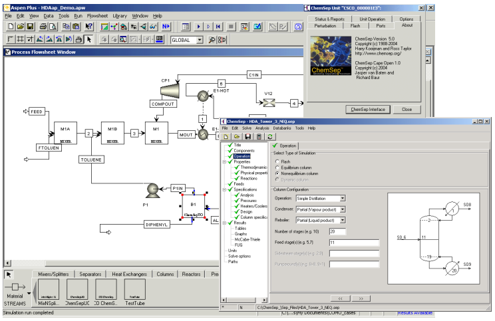The height and width of the screenshot is (321, 495).
Task: Click the ChemSep open folder icon
Action: coord(237,136)
